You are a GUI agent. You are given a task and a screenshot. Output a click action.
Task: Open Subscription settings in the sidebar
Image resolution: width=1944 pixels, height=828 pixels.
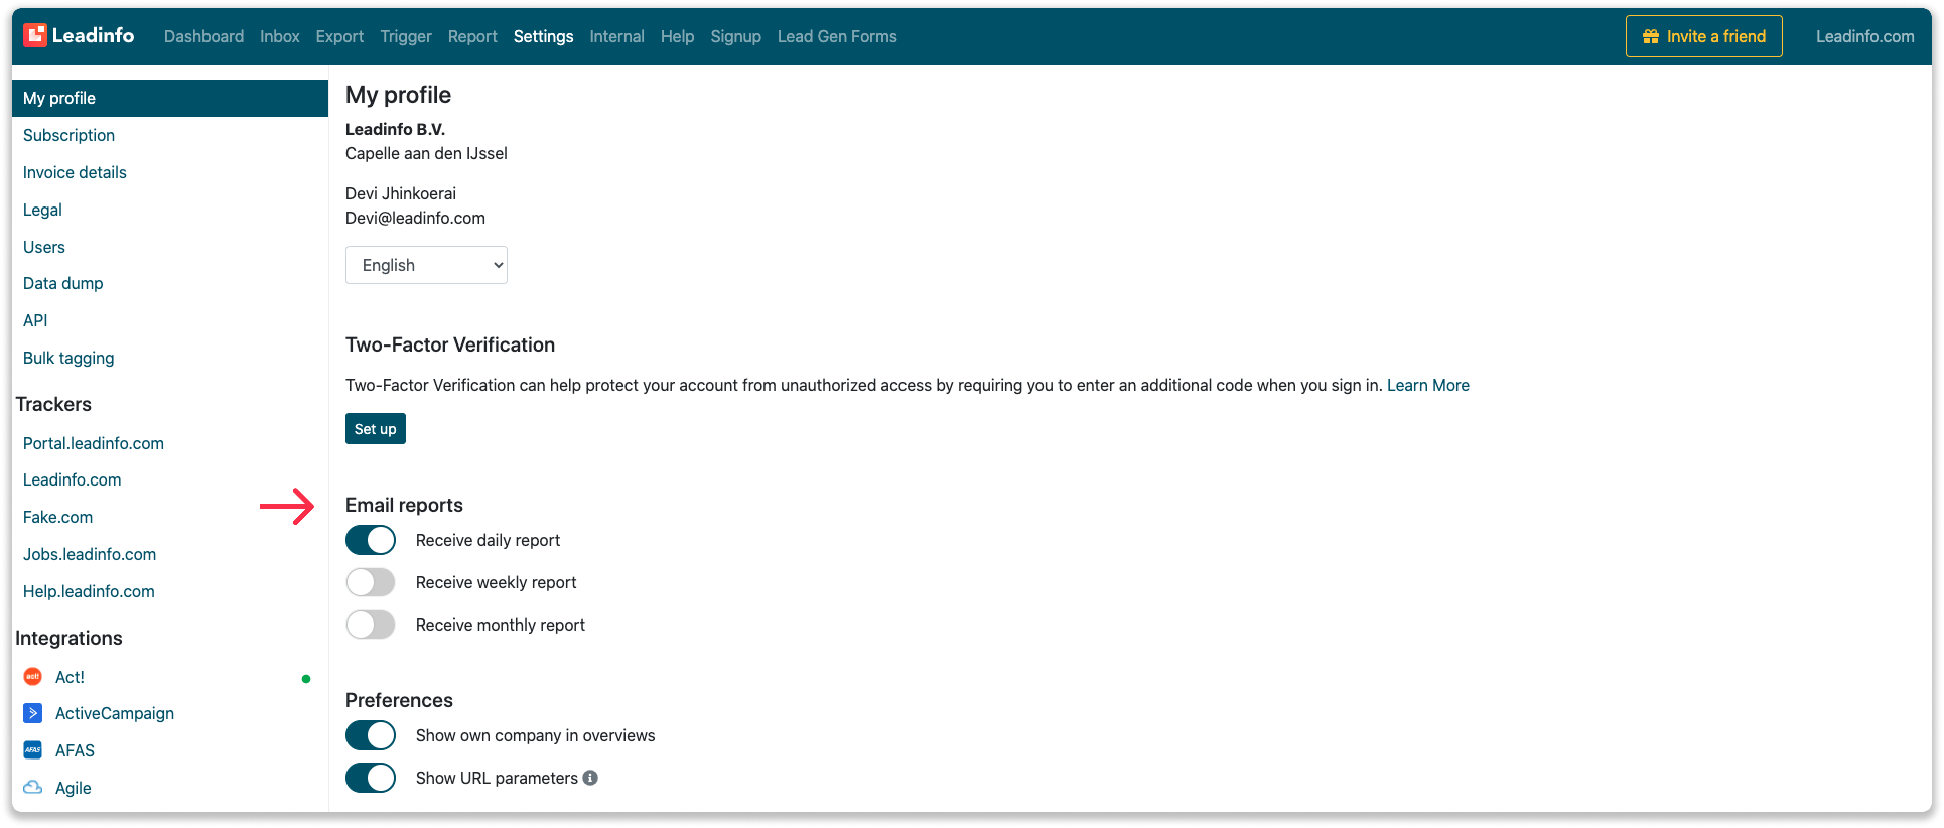pyautogui.click(x=68, y=135)
